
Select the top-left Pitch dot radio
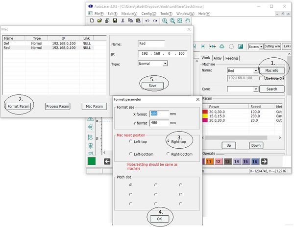tap(131, 185)
